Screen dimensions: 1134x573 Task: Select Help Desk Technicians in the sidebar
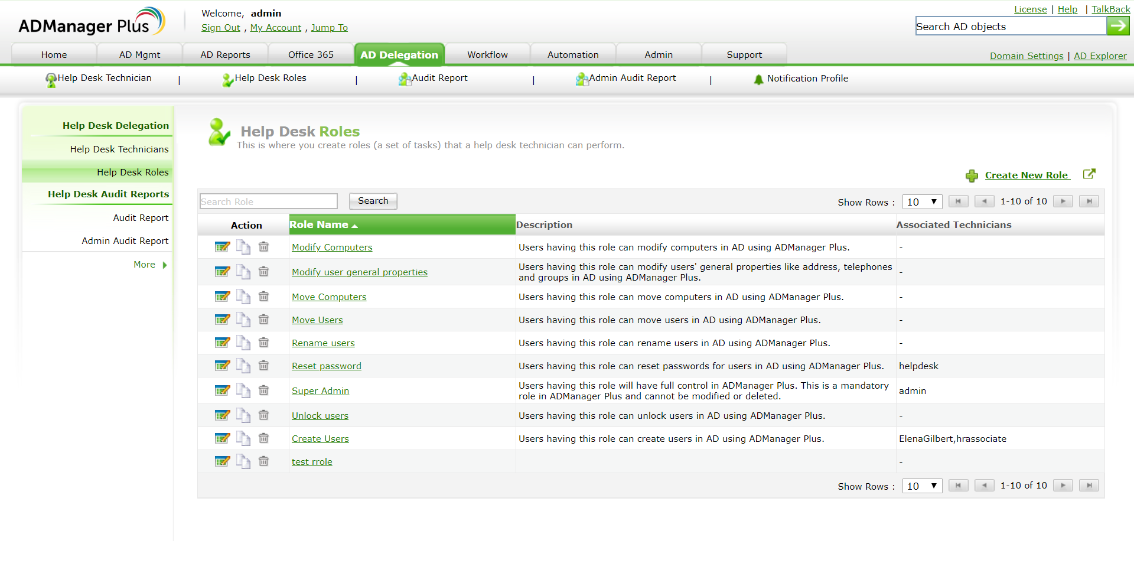[x=119, y=149]
